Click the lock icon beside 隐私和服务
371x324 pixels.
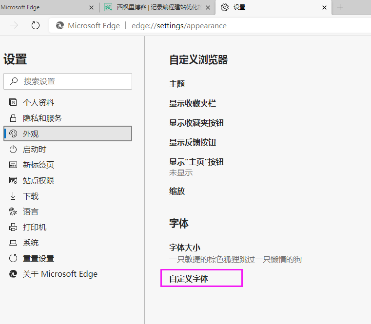(x=13, y=118)
